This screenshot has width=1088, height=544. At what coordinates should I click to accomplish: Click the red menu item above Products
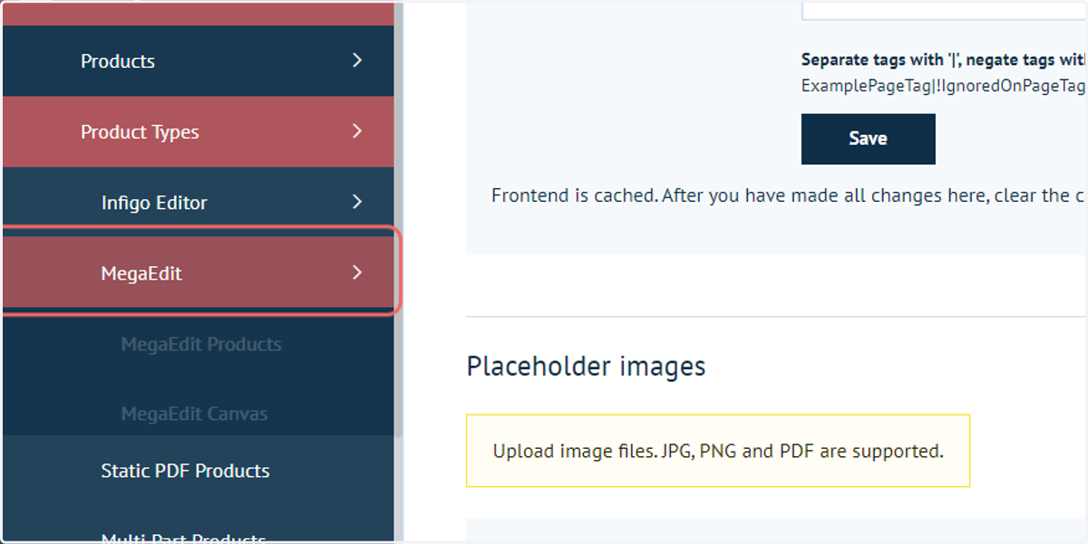tap(198, 13)
